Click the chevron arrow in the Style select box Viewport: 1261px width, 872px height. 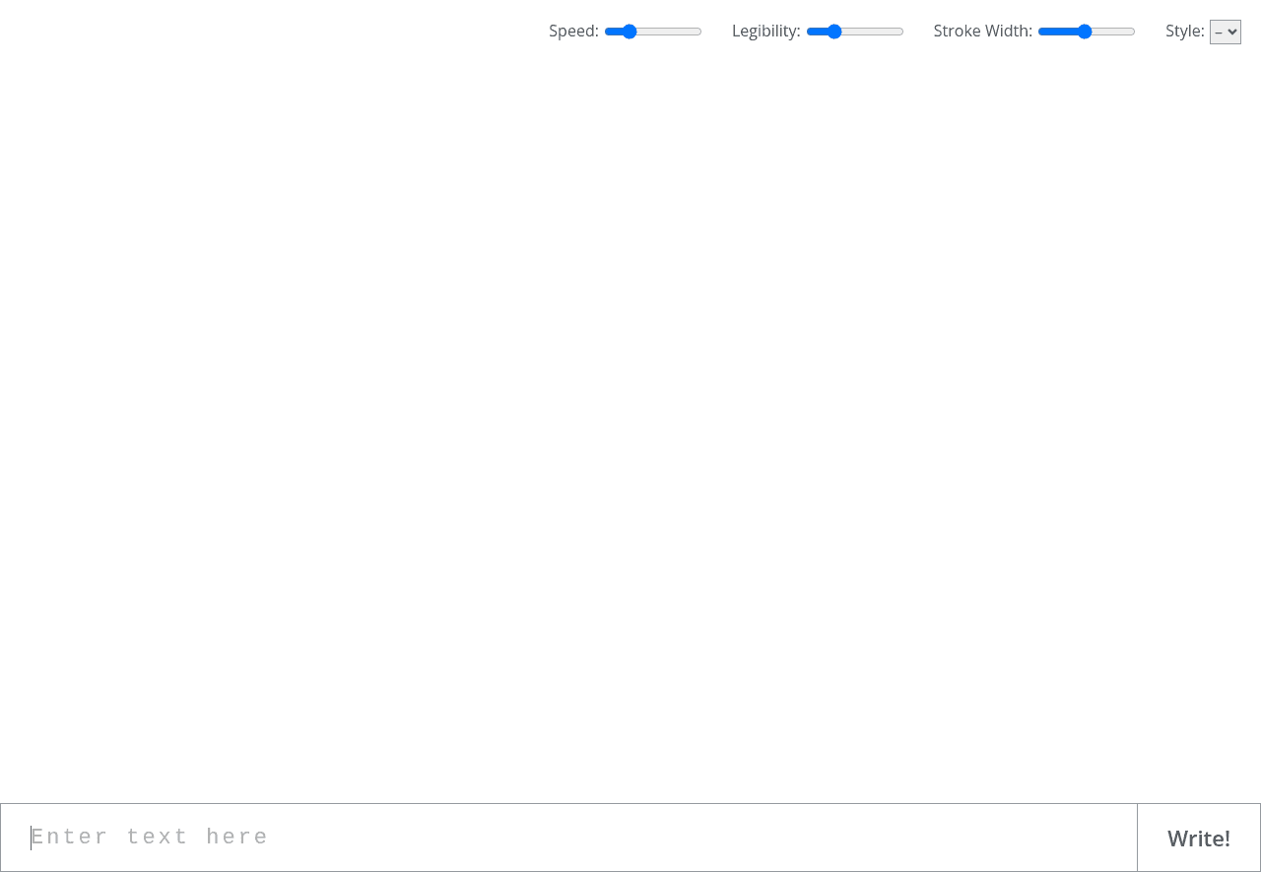click(1232, 33)
